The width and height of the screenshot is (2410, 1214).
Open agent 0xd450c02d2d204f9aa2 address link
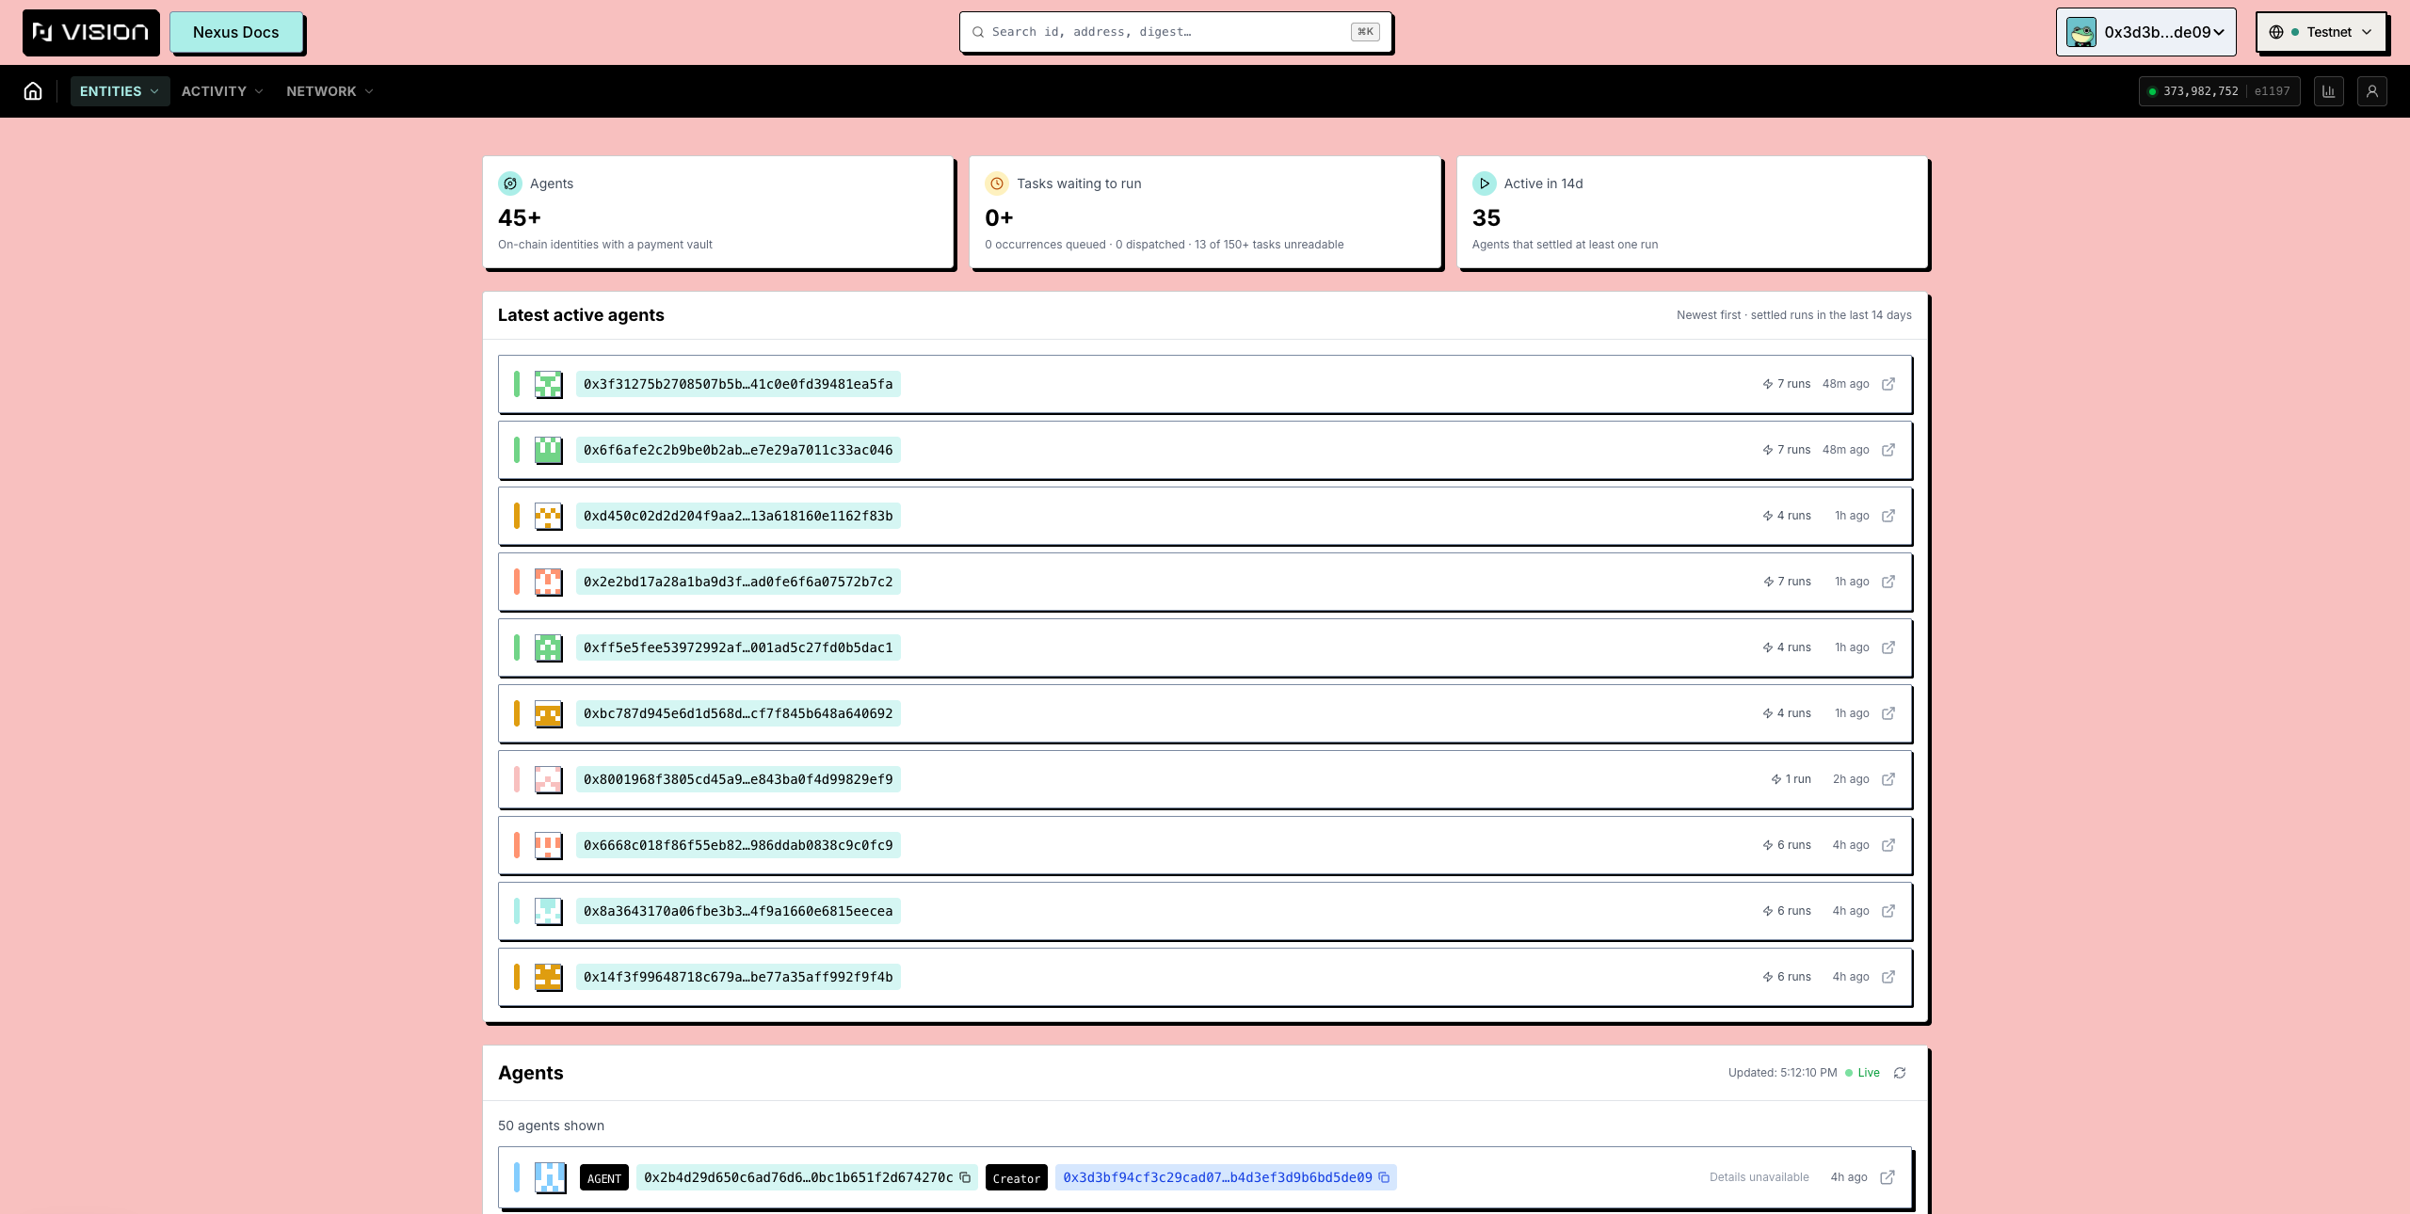[738, 516]
